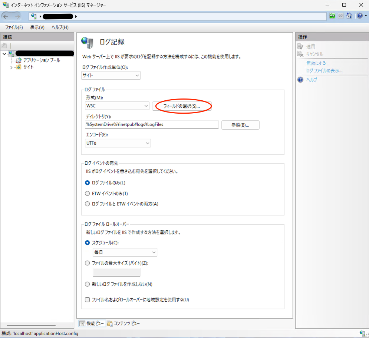369x338 pixels.
Task: Select スケジュール rollover radio button
Action: coord(87,242)
